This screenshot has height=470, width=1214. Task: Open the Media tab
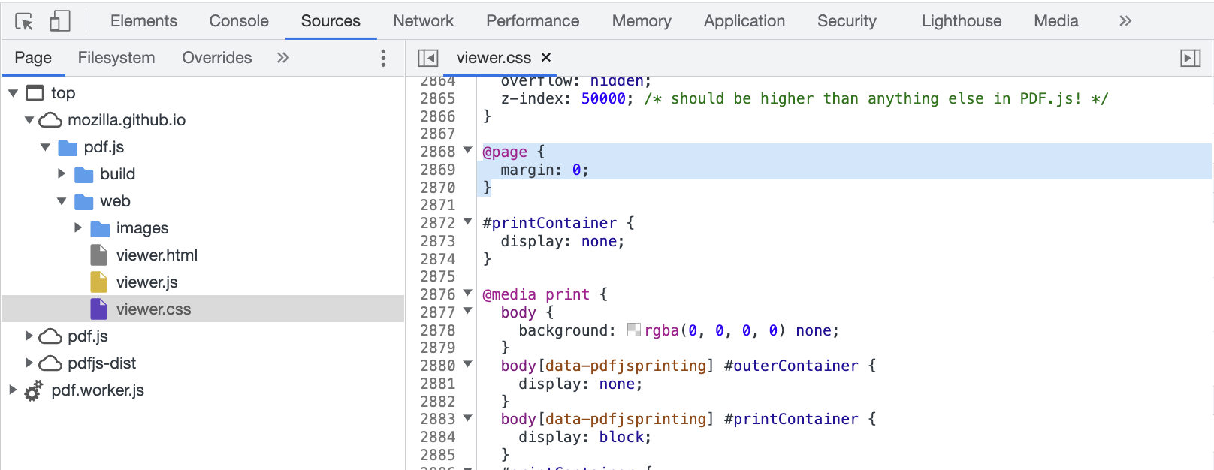tap(1056, 21)
